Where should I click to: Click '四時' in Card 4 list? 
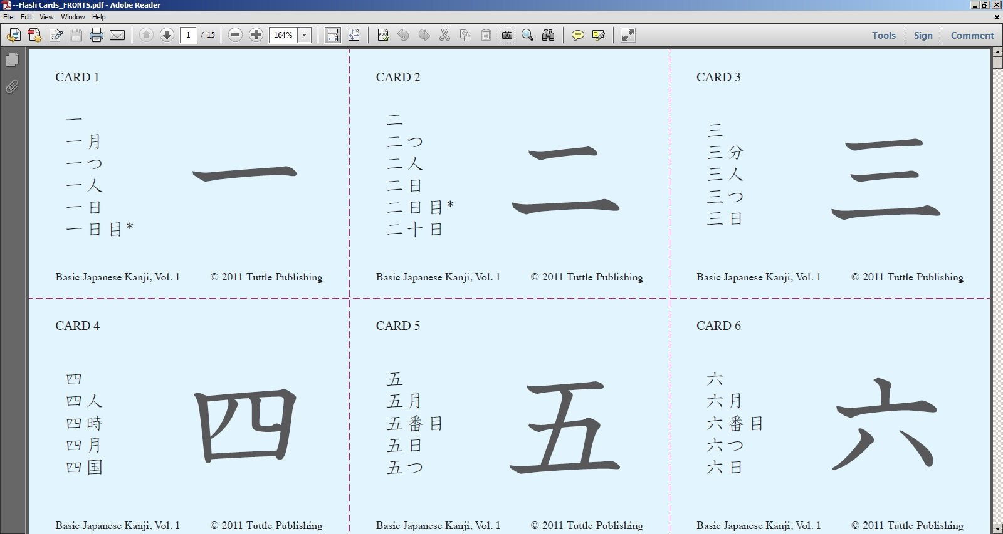point(84,423)
